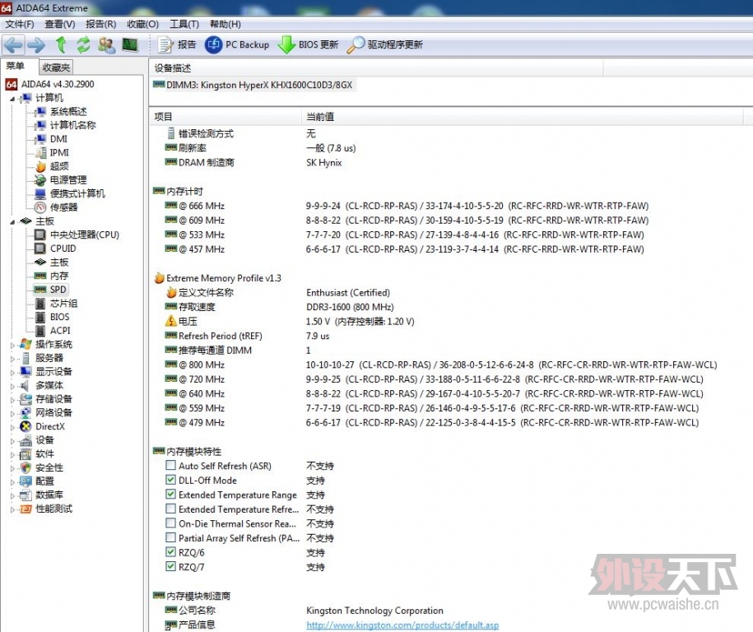
Task: Open the 帮助(H) menu
Action: click(225, 24)
